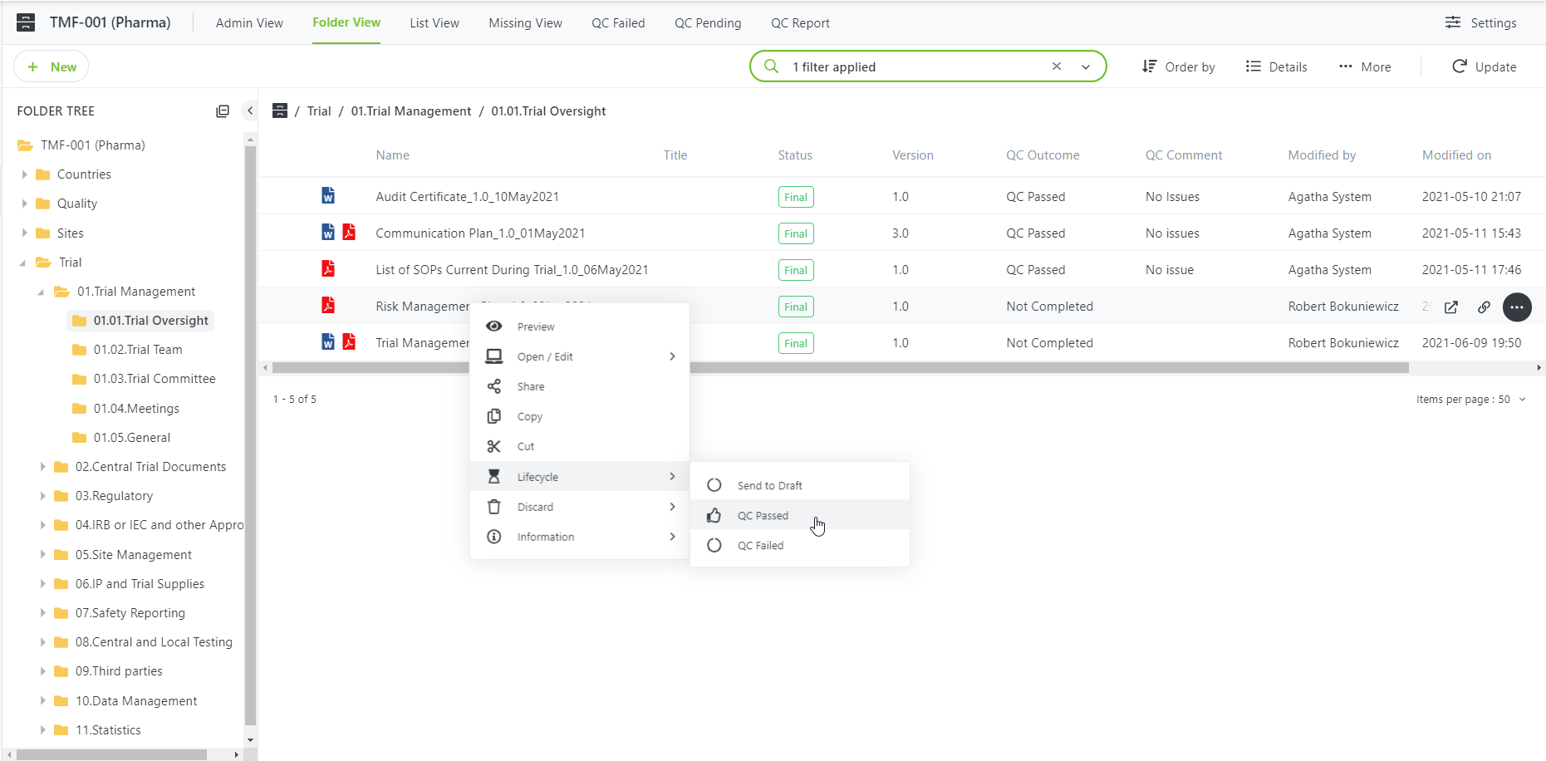This screenshot has height=761, width=1546.
Task: Switch to the Missing View tab
Action: (x=525, y=22)
